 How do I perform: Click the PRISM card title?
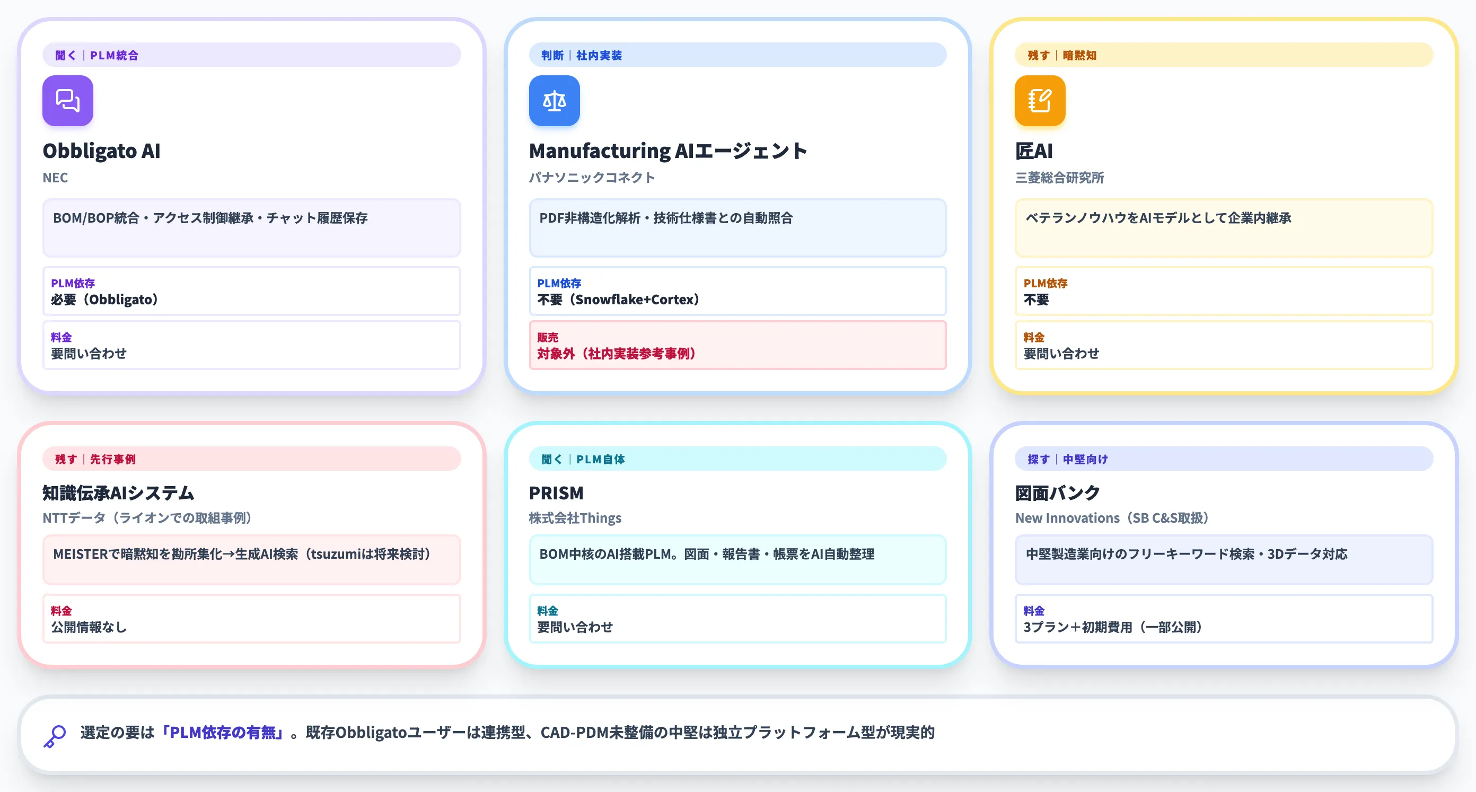(x=556, y=493)
